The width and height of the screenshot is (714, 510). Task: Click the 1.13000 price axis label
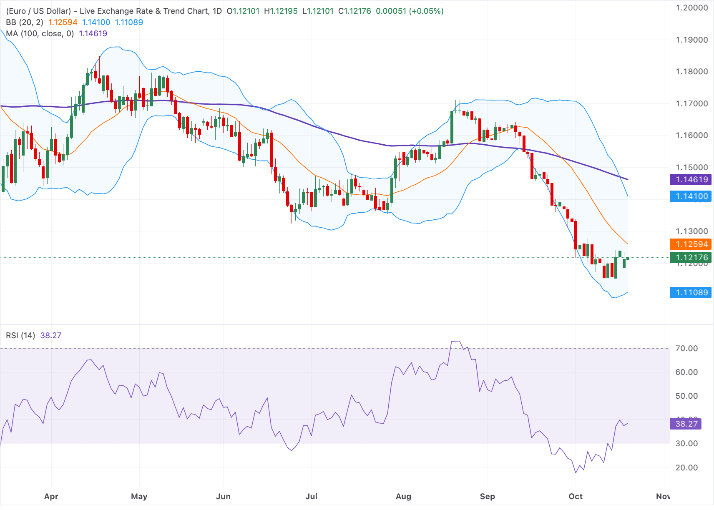click(692, 231)
